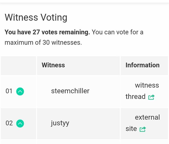Click the Information column header
Screen dimensions: 169x144
pos(142,65)
